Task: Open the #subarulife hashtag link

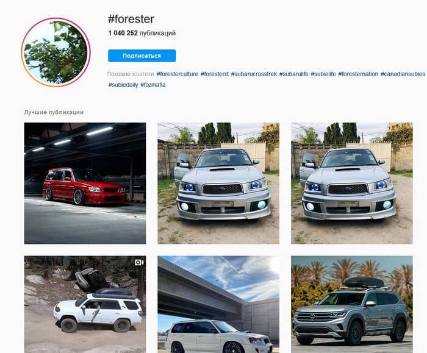Action: tap(294, 74)
